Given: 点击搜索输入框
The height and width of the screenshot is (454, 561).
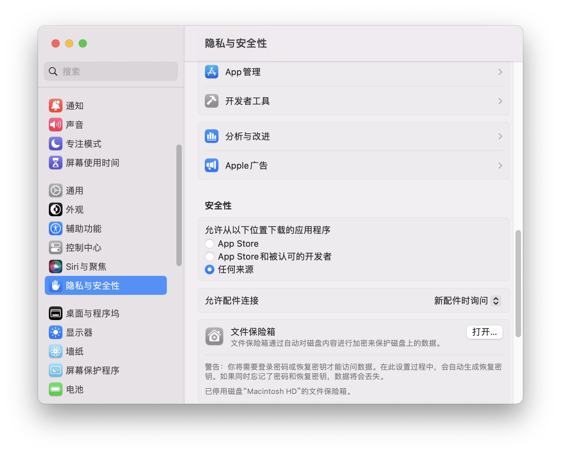Looking at the screenshot, I should [x=111, y=71].
